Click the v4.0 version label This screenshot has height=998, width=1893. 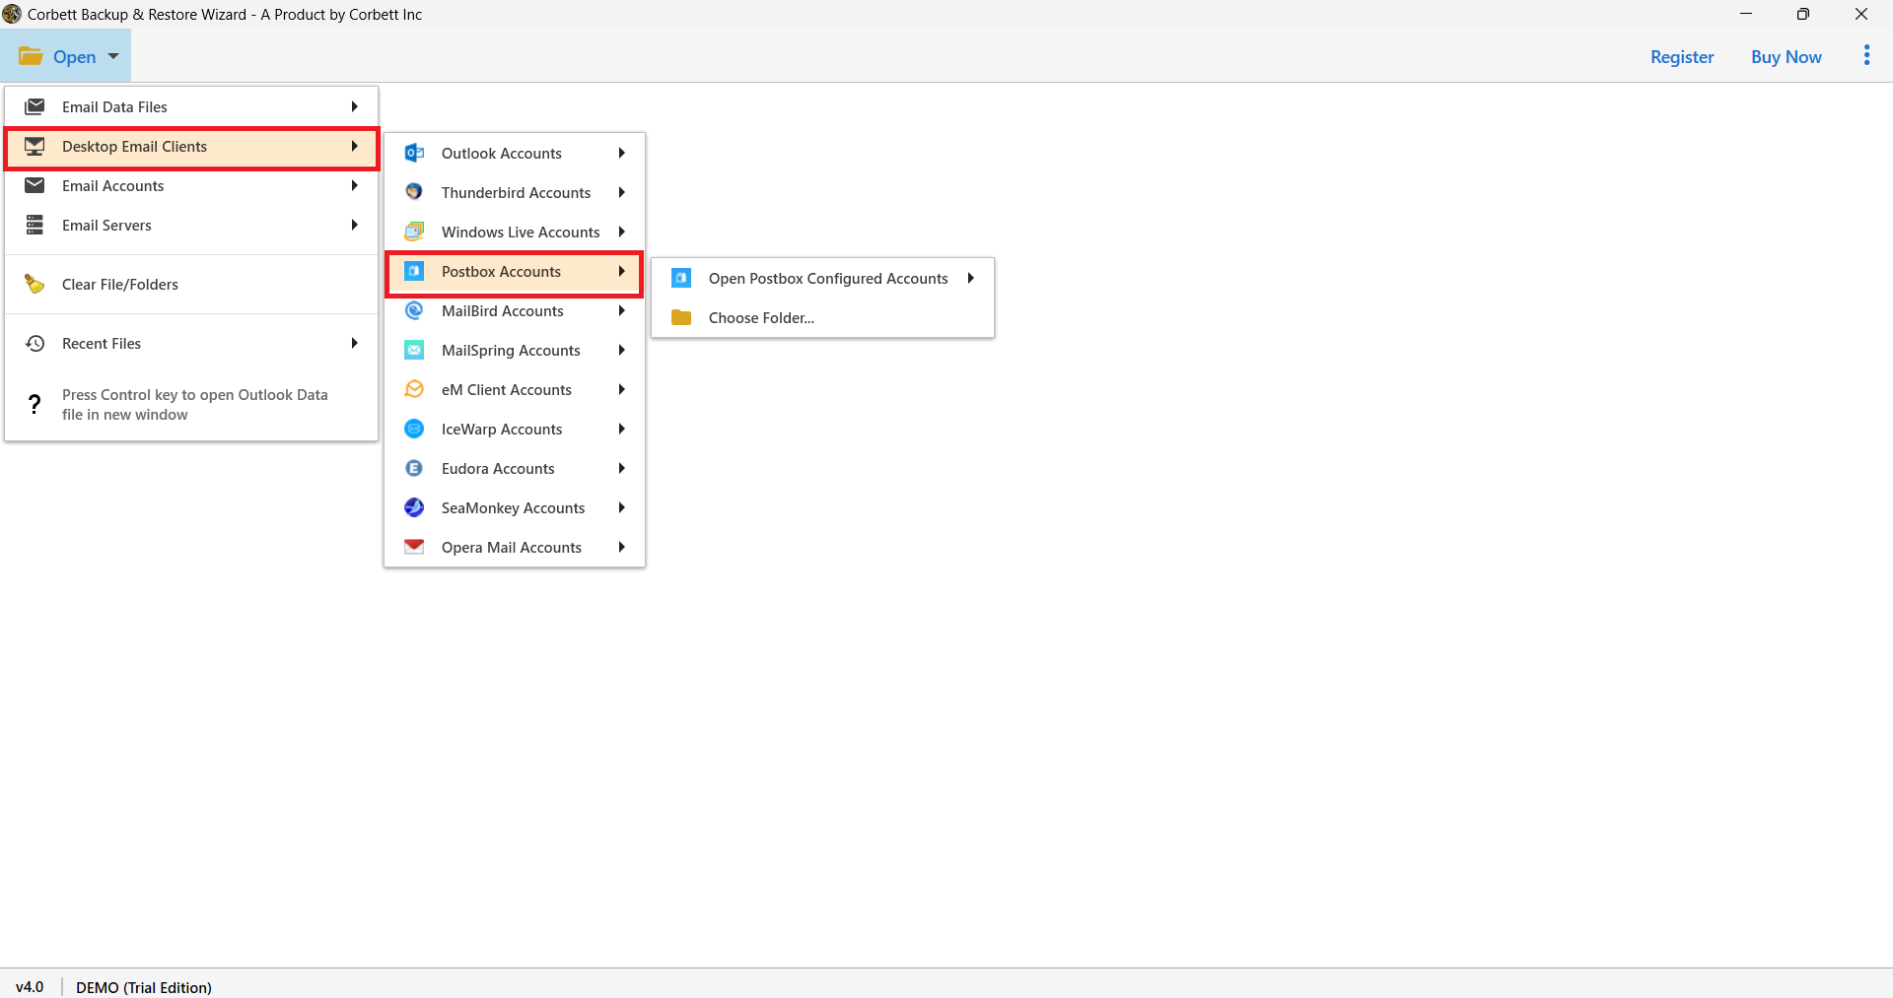(x=30, y=987)
